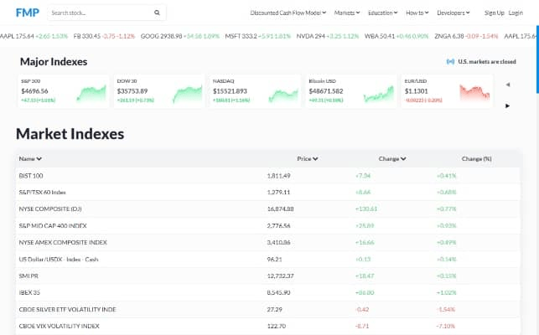
Task: Click the live market status icon
Action: tap(450, 62)
